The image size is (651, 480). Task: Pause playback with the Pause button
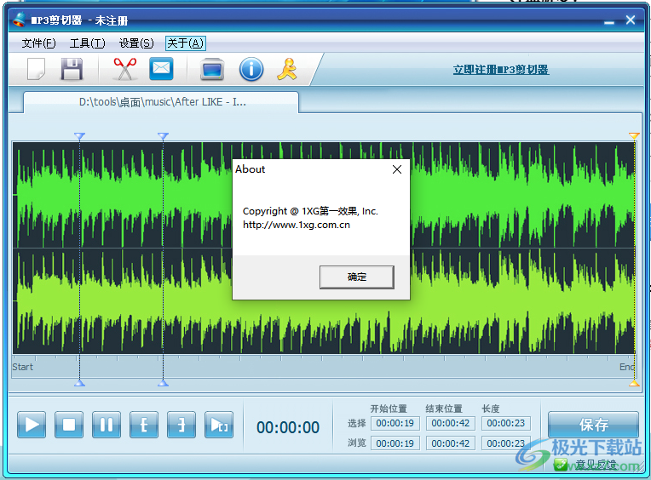(107, 425)
